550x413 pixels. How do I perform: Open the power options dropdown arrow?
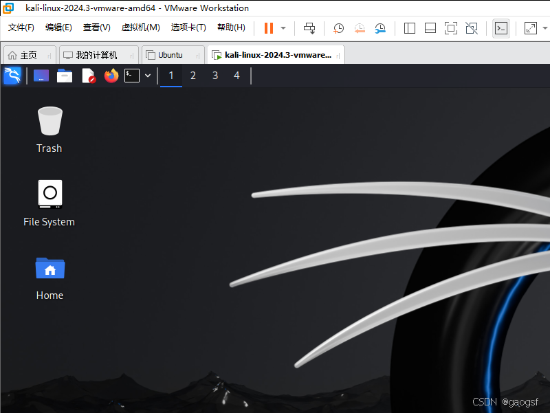point(283,28)
